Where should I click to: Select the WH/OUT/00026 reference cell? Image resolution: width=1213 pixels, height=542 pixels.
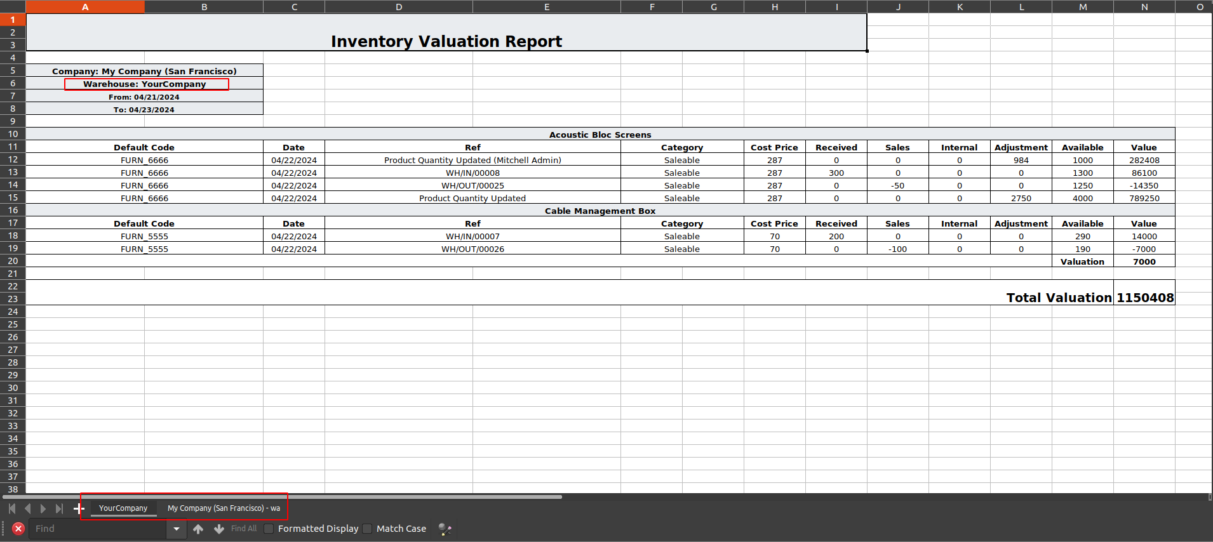(x=472, y=249)
